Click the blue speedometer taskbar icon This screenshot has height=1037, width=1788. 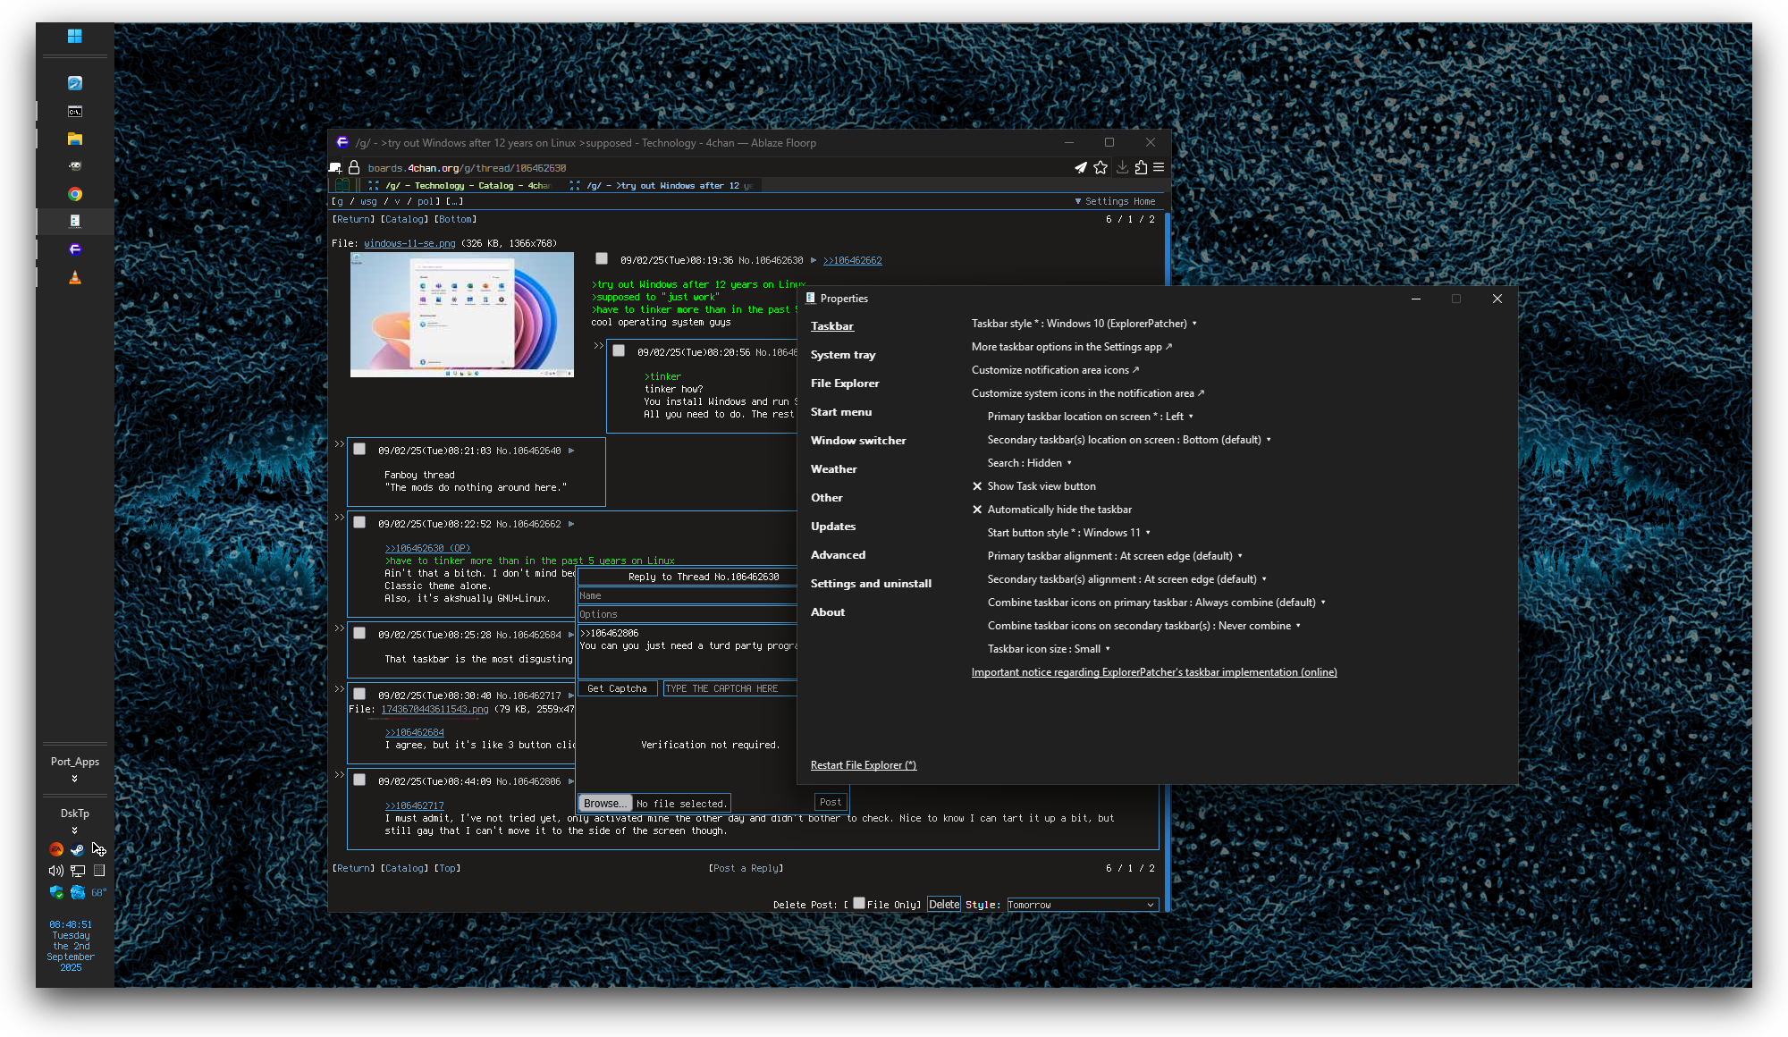tap(75, 83)
